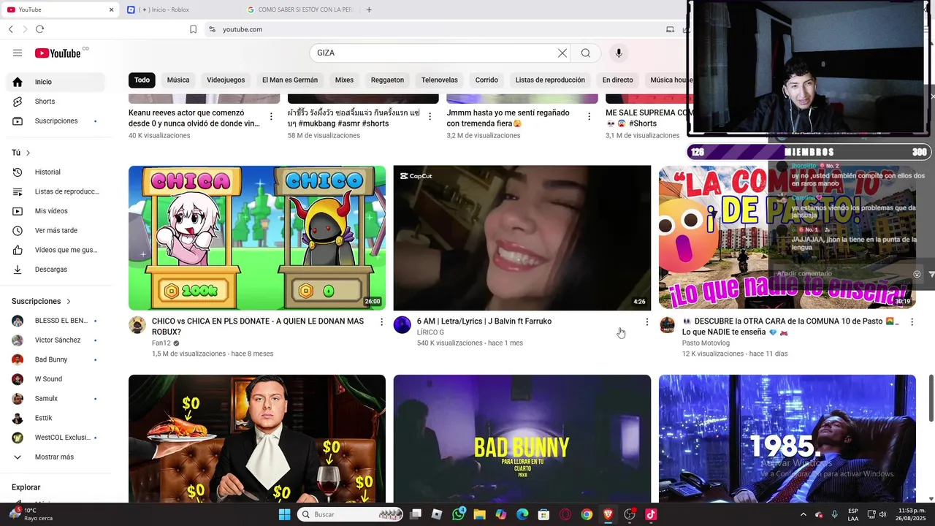Open Fan12 channel avatar
935x526 pixels.
click(137, 325)
